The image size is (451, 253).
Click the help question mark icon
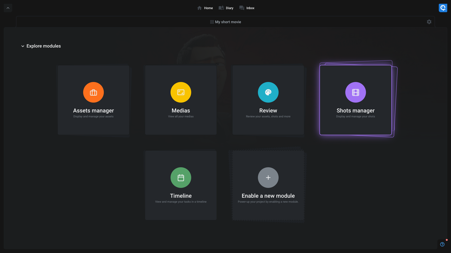442,244
